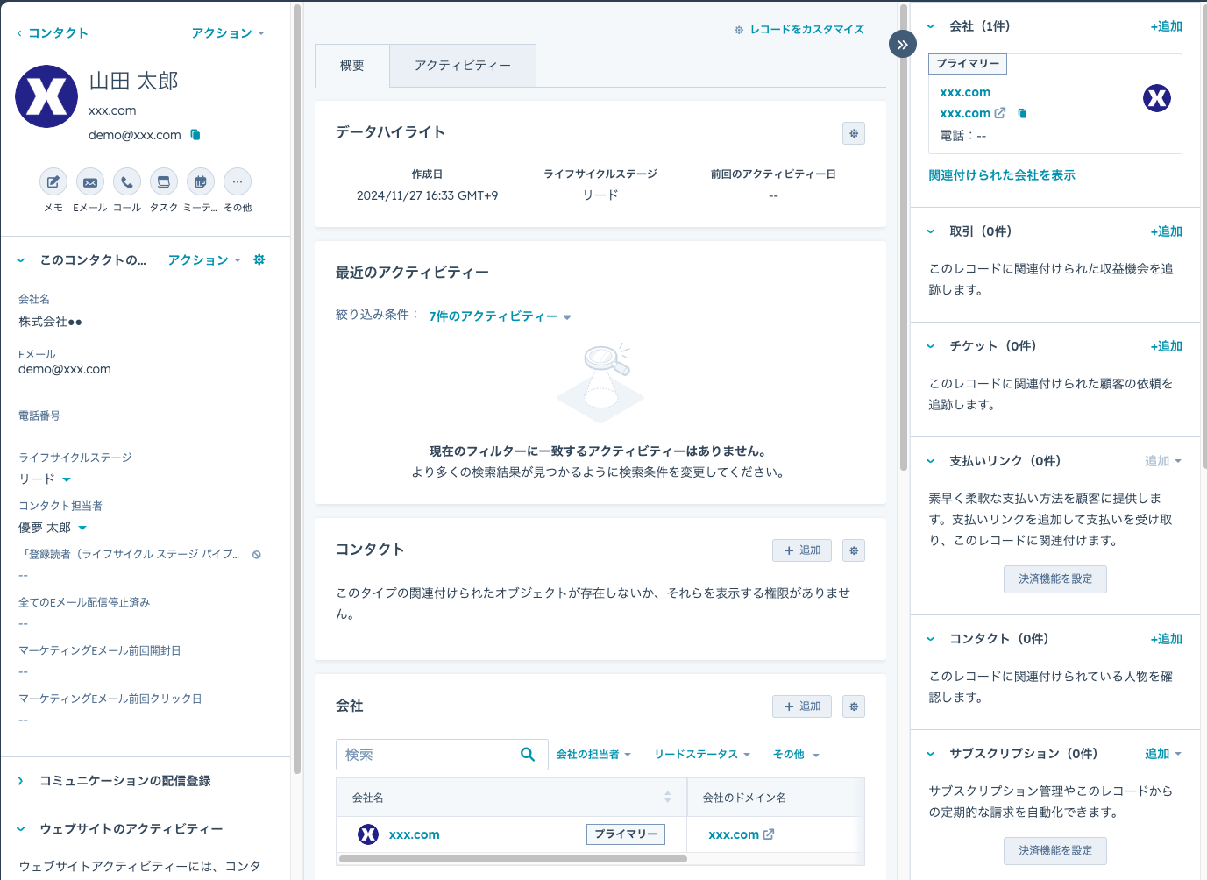Open データハイライト gear settings
The width and height of the screenshot is (1207, 880).
(x=853, y=133)
